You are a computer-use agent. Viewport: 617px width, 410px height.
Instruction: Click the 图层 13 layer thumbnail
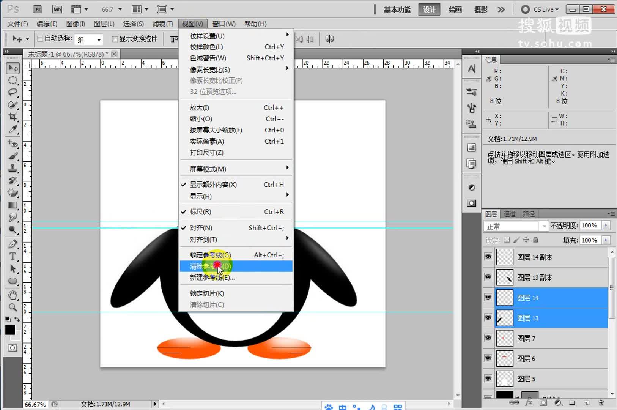coord(505,318)
